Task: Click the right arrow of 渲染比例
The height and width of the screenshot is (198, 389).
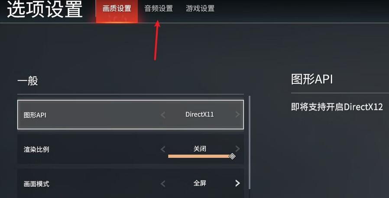Action: point(237,149)
